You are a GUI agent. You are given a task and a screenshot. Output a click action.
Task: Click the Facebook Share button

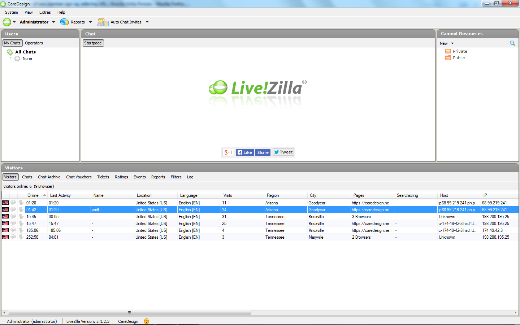coord(263,152)
